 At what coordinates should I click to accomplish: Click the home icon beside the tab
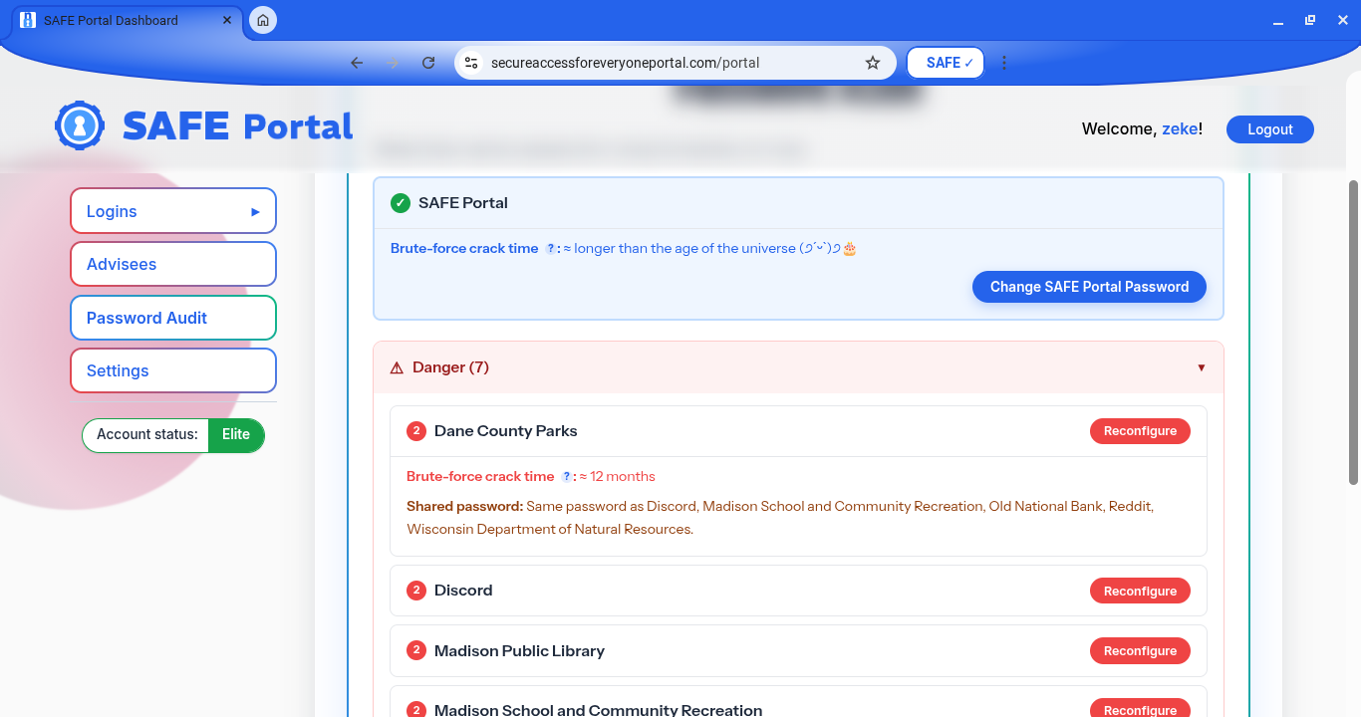click(263, 20)
